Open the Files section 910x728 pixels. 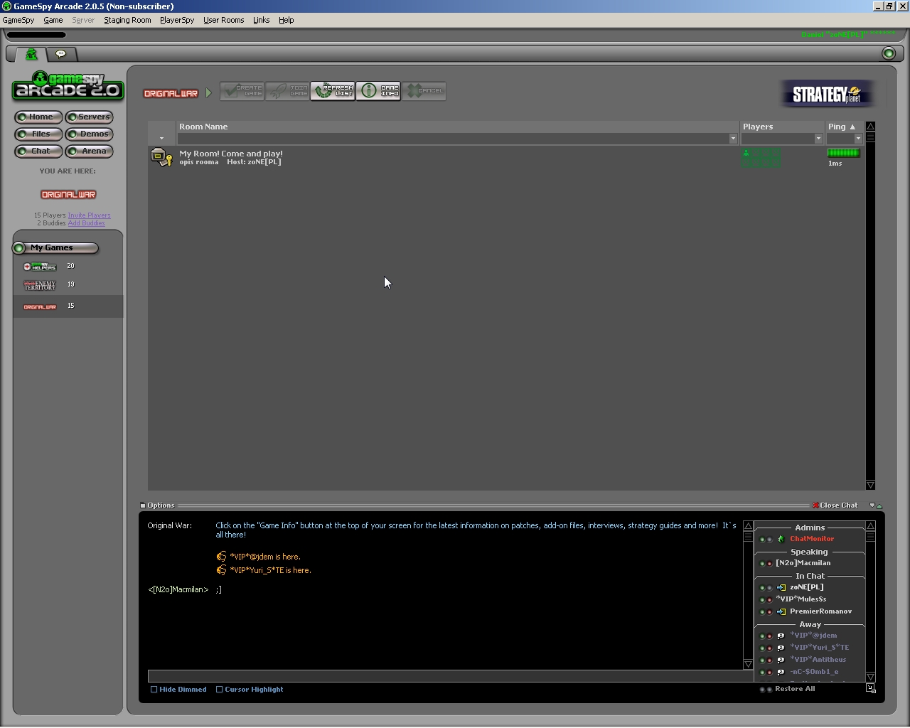[x=38, y=134]
